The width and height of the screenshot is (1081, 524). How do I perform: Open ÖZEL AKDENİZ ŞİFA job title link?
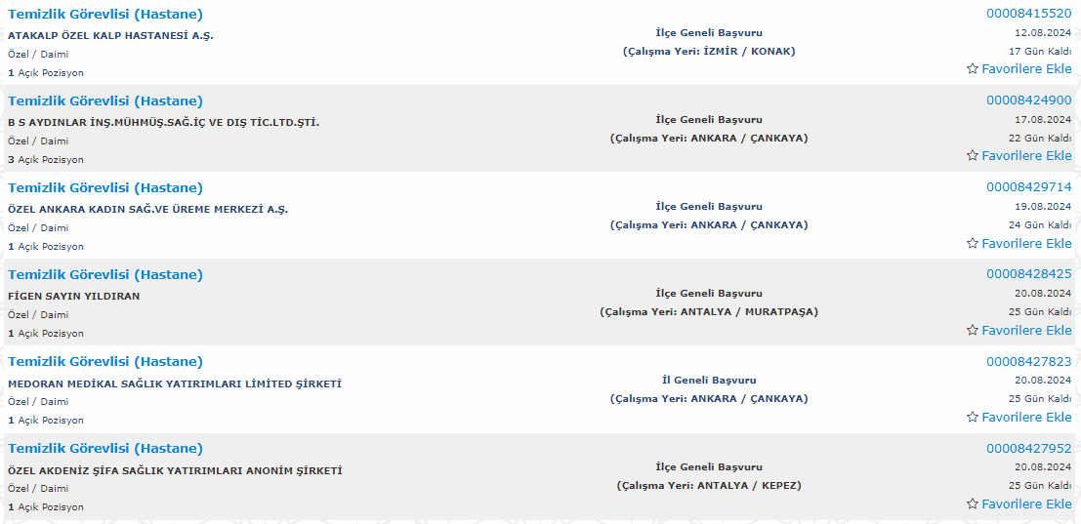pos(105,448)
